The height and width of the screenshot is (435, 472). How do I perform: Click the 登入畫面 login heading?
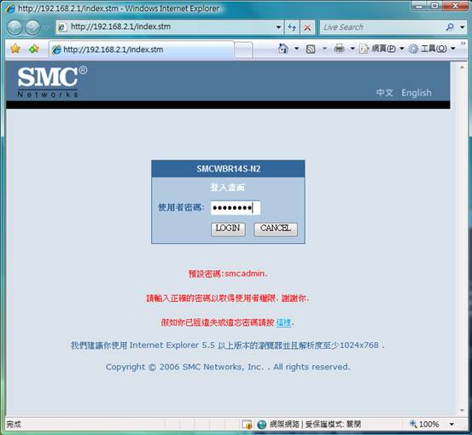click(x=228, y=188)
